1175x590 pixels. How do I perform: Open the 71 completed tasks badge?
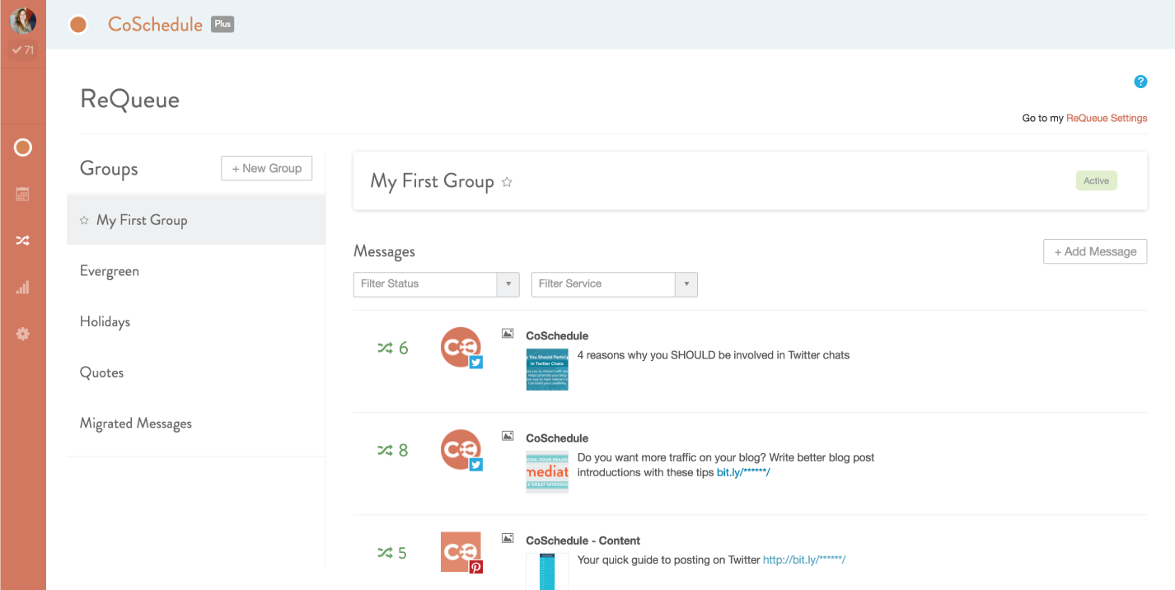pyautogui.click(x=23, y=50)
